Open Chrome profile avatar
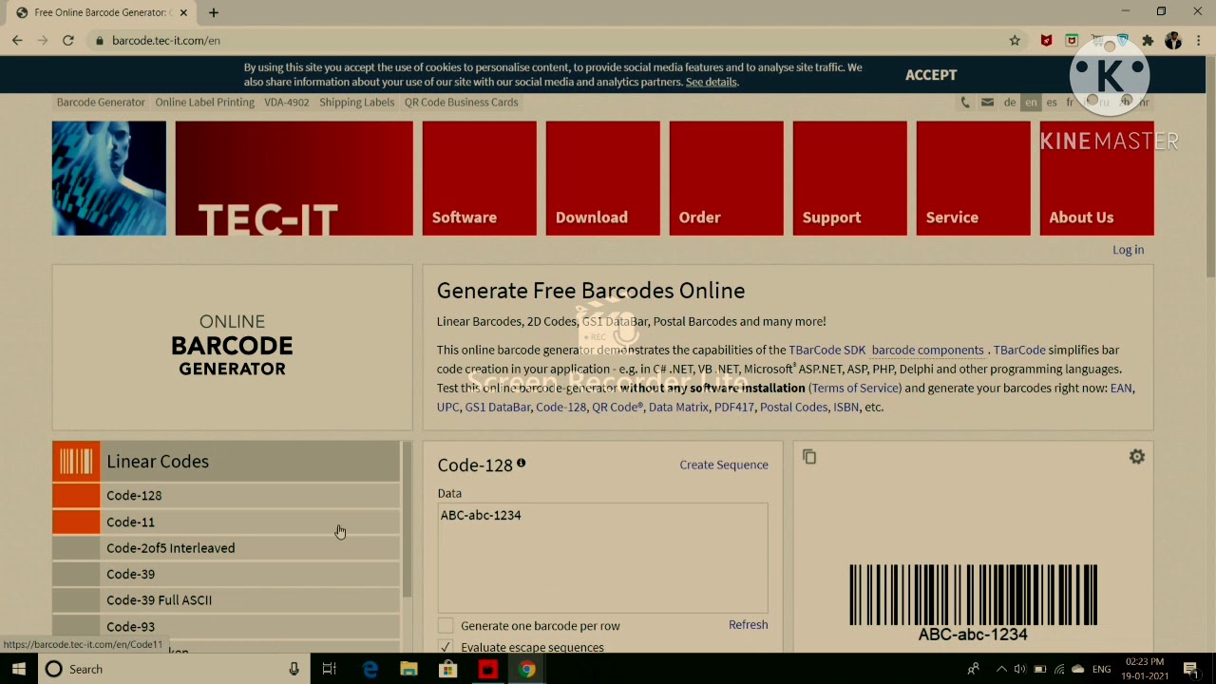1216x684 pixels. click(1173, 41)
